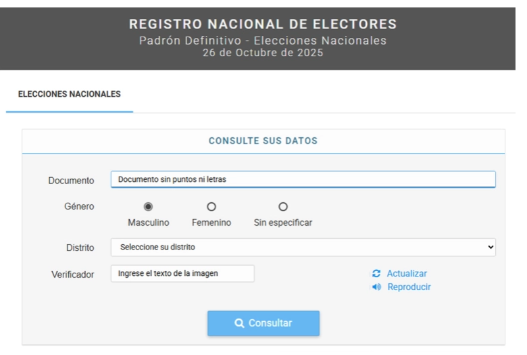Click the speaker icon beside Reproducir

point(376,287)
